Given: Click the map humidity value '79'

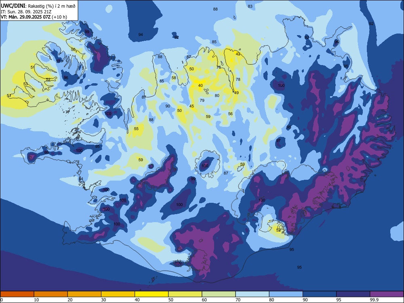Looking at the screenshot, I should (x=202, y=100).
